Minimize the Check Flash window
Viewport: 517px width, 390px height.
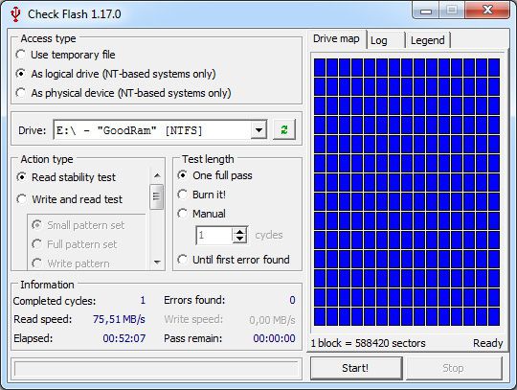[x=426, y=11]
